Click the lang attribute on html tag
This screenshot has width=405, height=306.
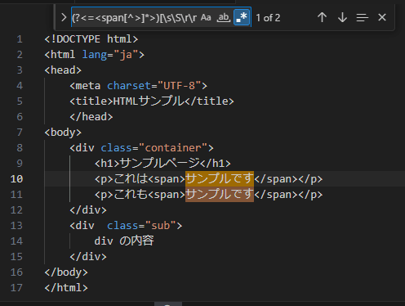[95, 55]
